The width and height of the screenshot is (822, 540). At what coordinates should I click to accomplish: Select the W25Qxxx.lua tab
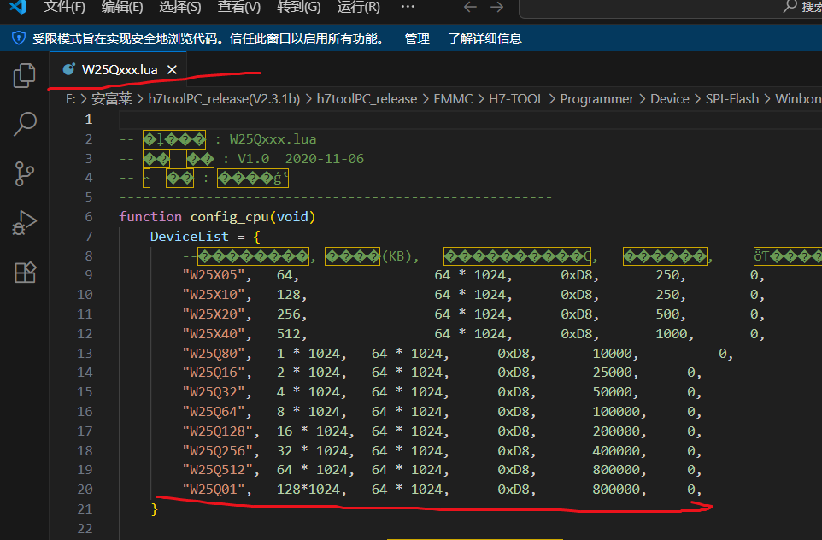coord(119,70)
